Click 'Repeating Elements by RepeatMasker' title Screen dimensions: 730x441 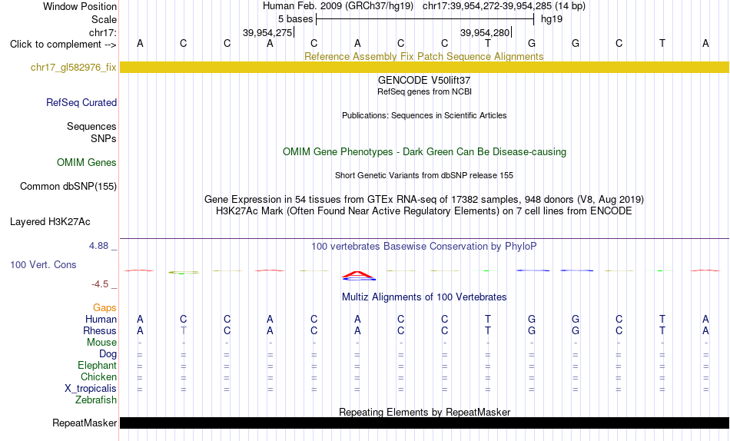[424, 412]
